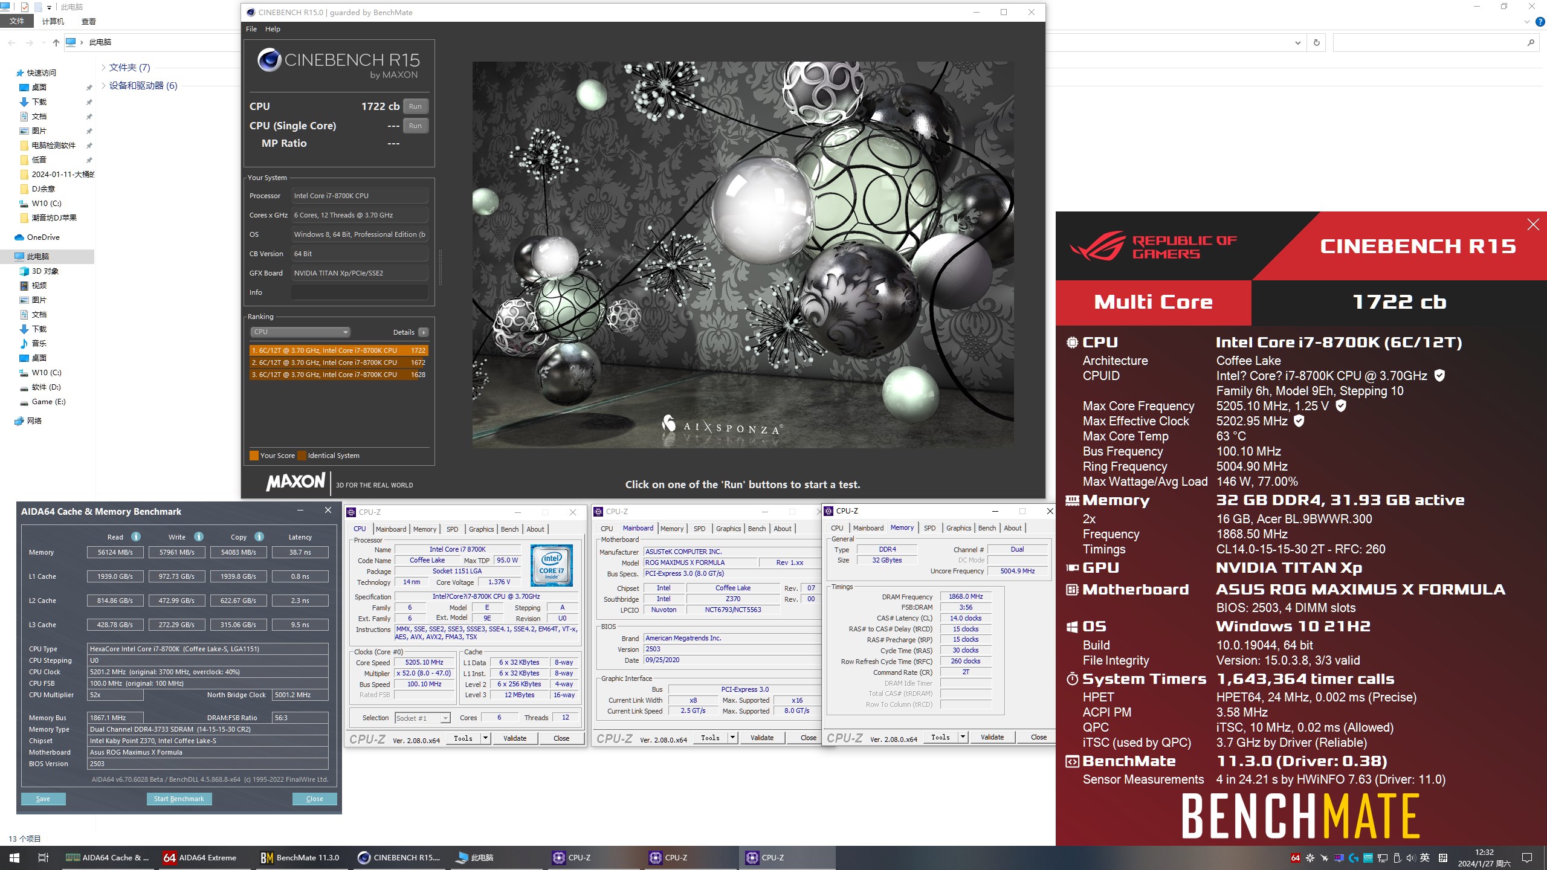Image resolution: width=1547 pixels, height=870 pixels.
Task: Expand 设备和驱动器 (6) group in Explorer
Action: pyautogui.click(x=104, y=86)
